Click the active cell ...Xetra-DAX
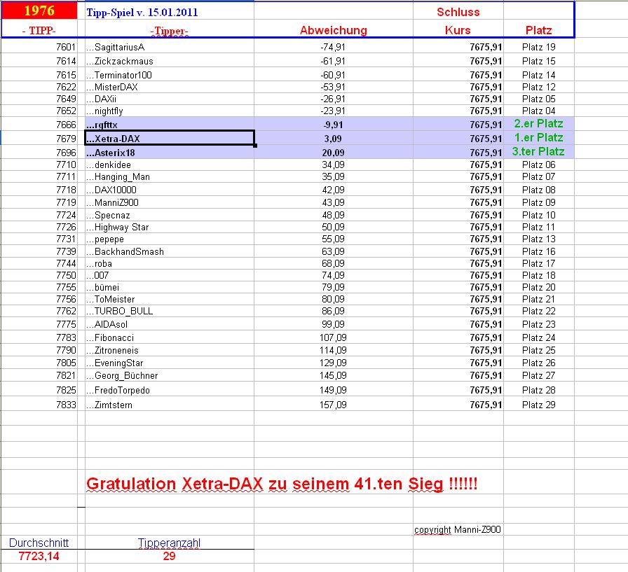Screen dimensions: 628x572 (170, 139)
